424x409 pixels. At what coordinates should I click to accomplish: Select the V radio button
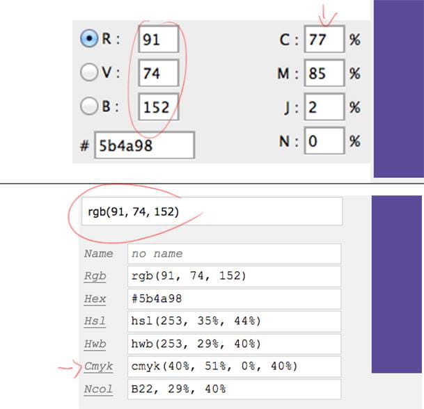pyautogui.click(x=89, y=72)
